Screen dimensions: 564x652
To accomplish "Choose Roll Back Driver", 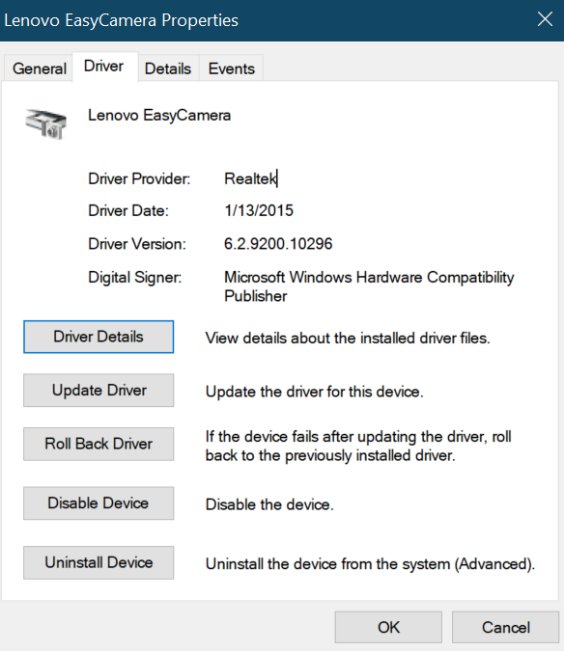I will tap(99, 444).
